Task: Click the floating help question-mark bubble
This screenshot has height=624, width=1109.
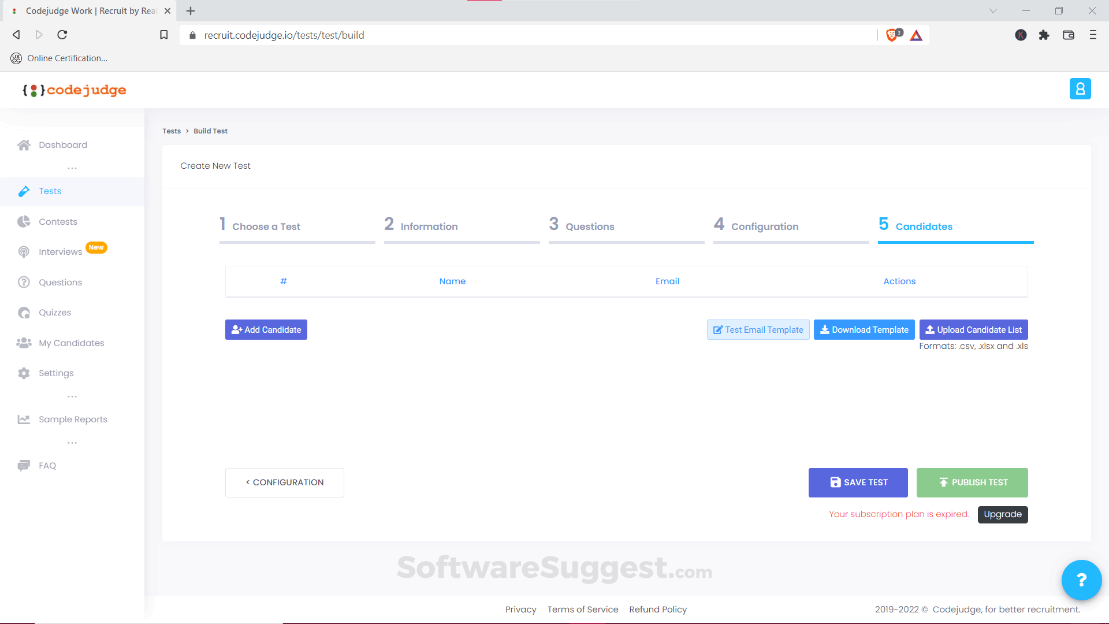Action: click(1081, 580)
